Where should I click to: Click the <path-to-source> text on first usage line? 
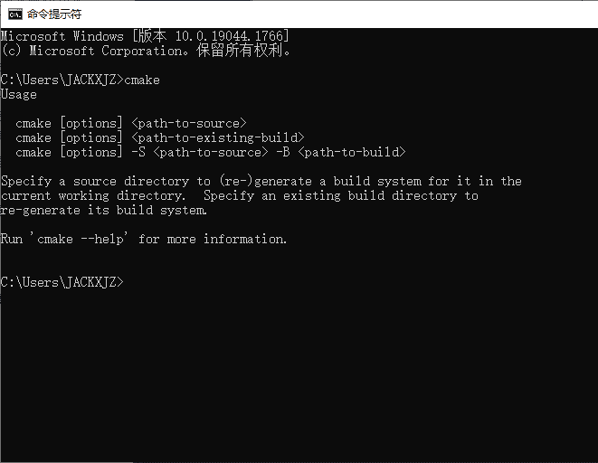pyautogui.click(x=188, y=123)
